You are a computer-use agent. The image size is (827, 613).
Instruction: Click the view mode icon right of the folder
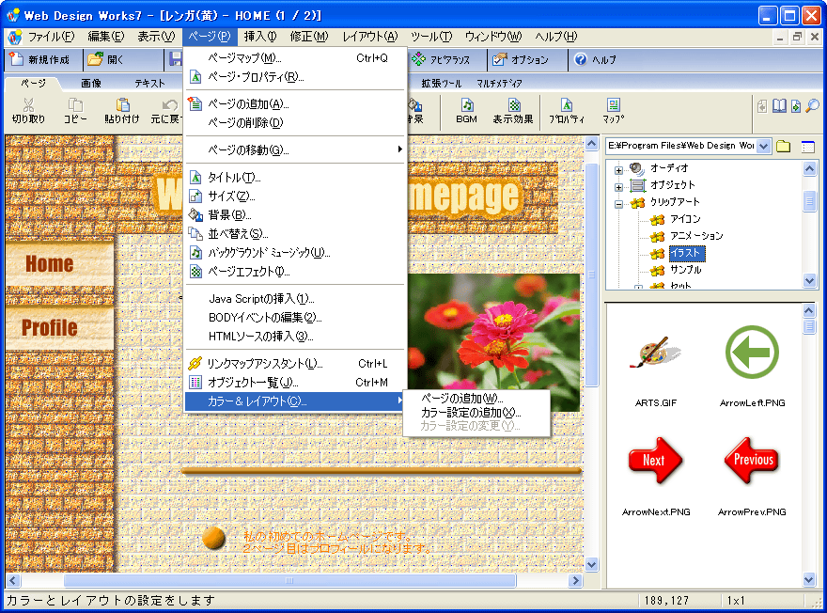[807, 146]
